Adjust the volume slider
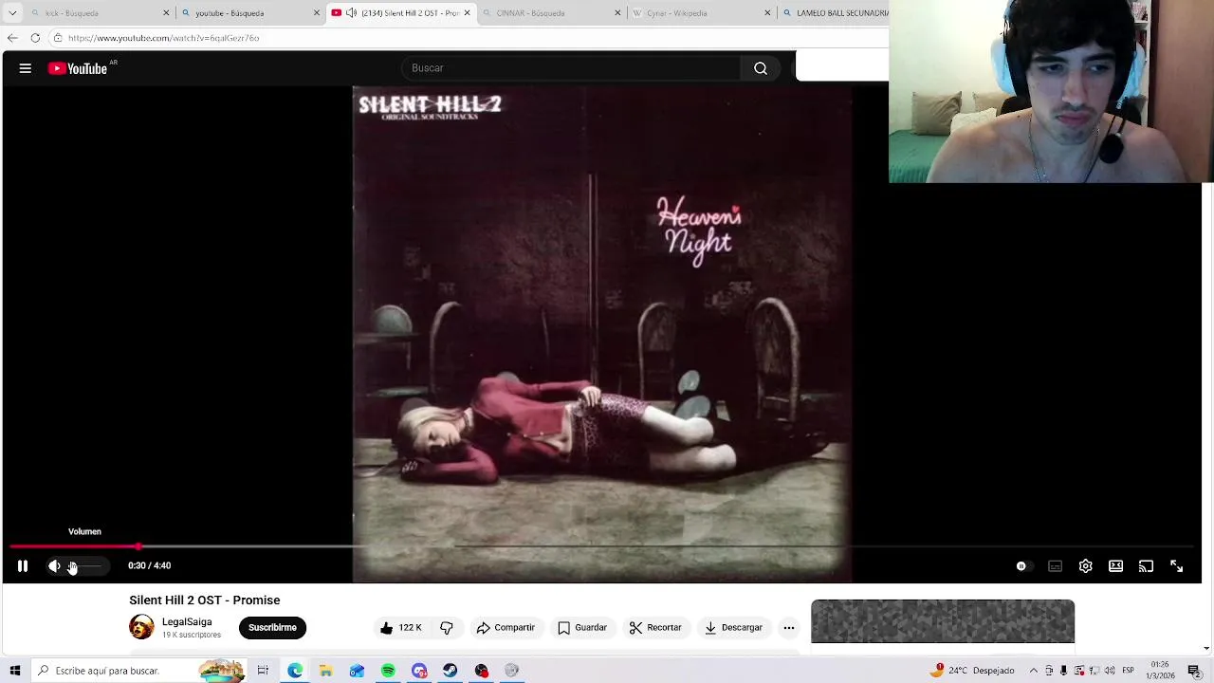 coord(84,566)
